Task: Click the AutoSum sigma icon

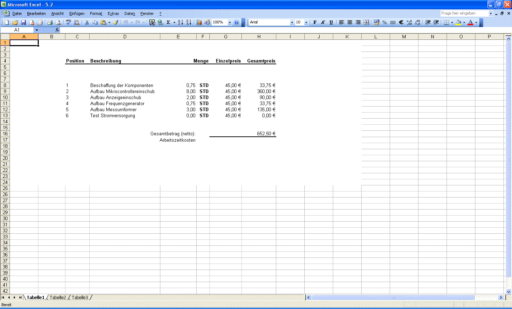Action: point(169,22)
